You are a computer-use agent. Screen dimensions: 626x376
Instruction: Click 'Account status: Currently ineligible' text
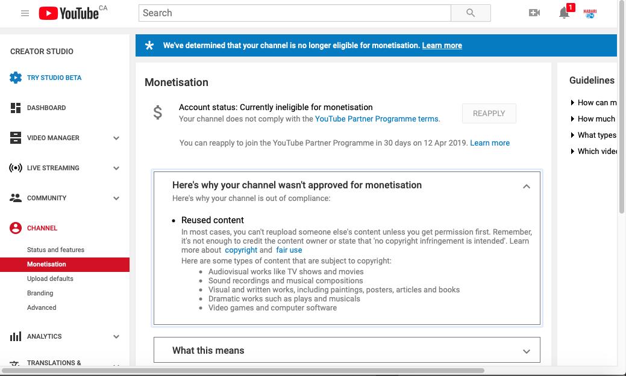tap(275, 107)
